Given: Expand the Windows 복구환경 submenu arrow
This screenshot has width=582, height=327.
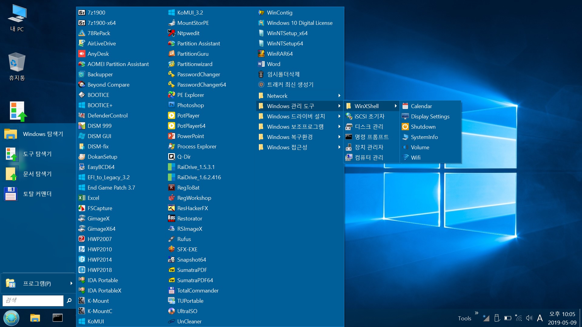Looking at the screenshot, I should point(339,137).
